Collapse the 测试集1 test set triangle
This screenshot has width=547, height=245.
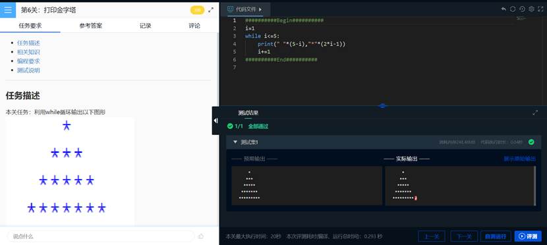235,142
